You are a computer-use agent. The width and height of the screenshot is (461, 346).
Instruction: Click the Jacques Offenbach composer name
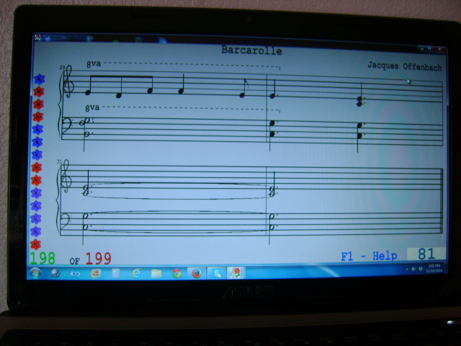pos(405,66)
